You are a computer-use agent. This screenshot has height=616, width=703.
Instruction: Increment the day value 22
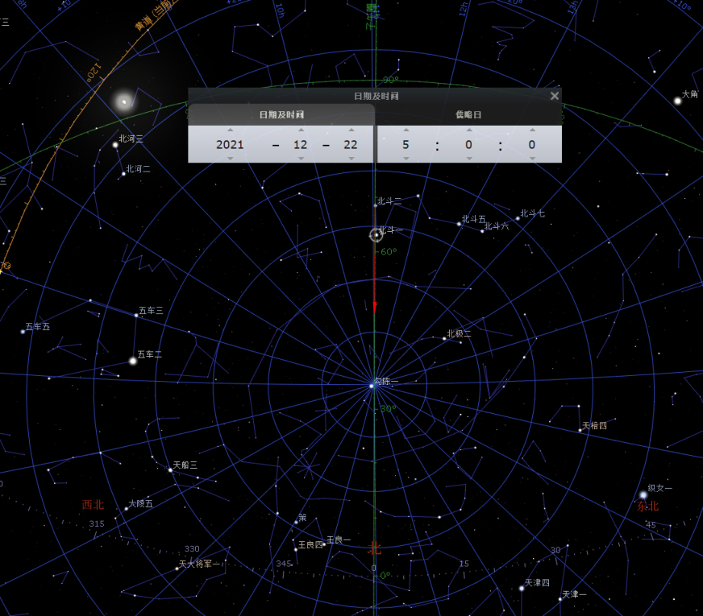(x=351, y=130)
